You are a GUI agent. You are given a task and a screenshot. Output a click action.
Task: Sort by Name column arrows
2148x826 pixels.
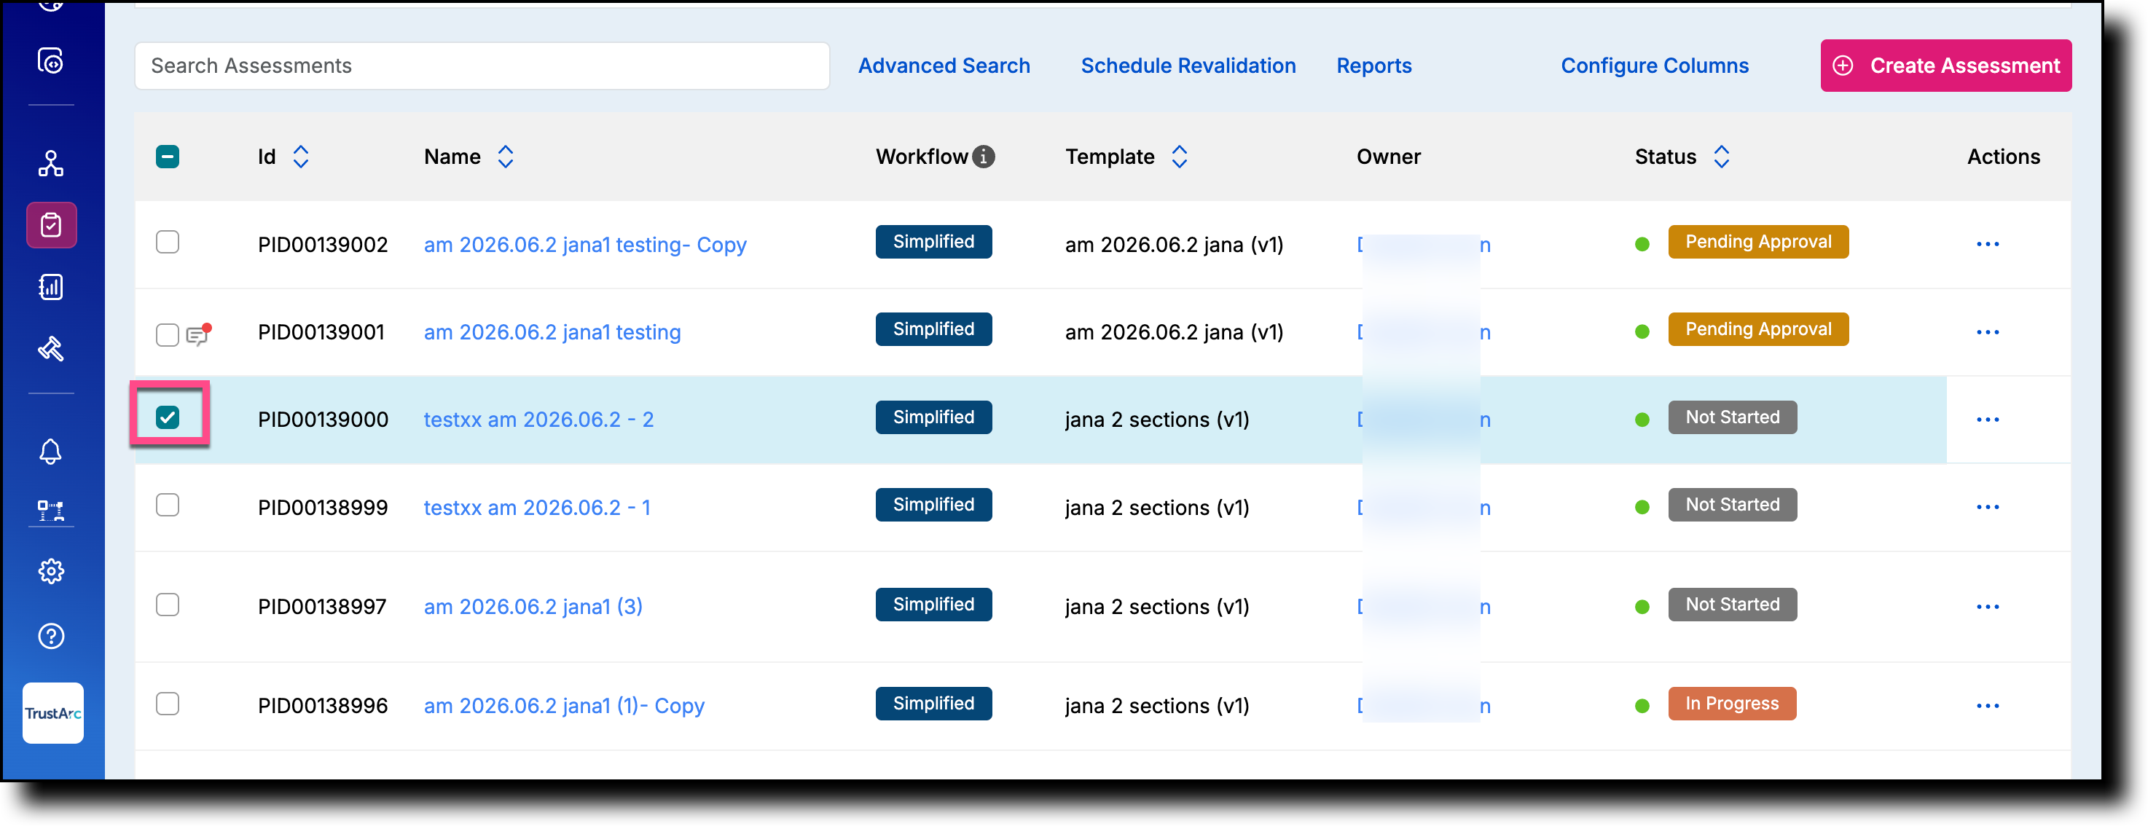pyautogui.click(x=506, y=157)
